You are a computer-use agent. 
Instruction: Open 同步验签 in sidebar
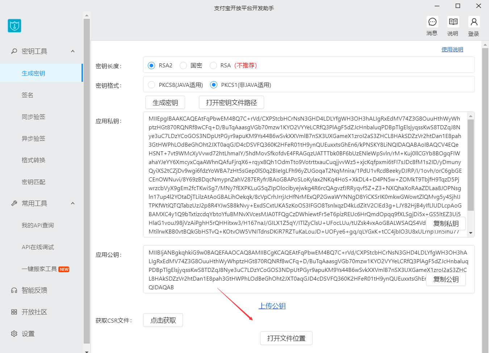(33, 117)
